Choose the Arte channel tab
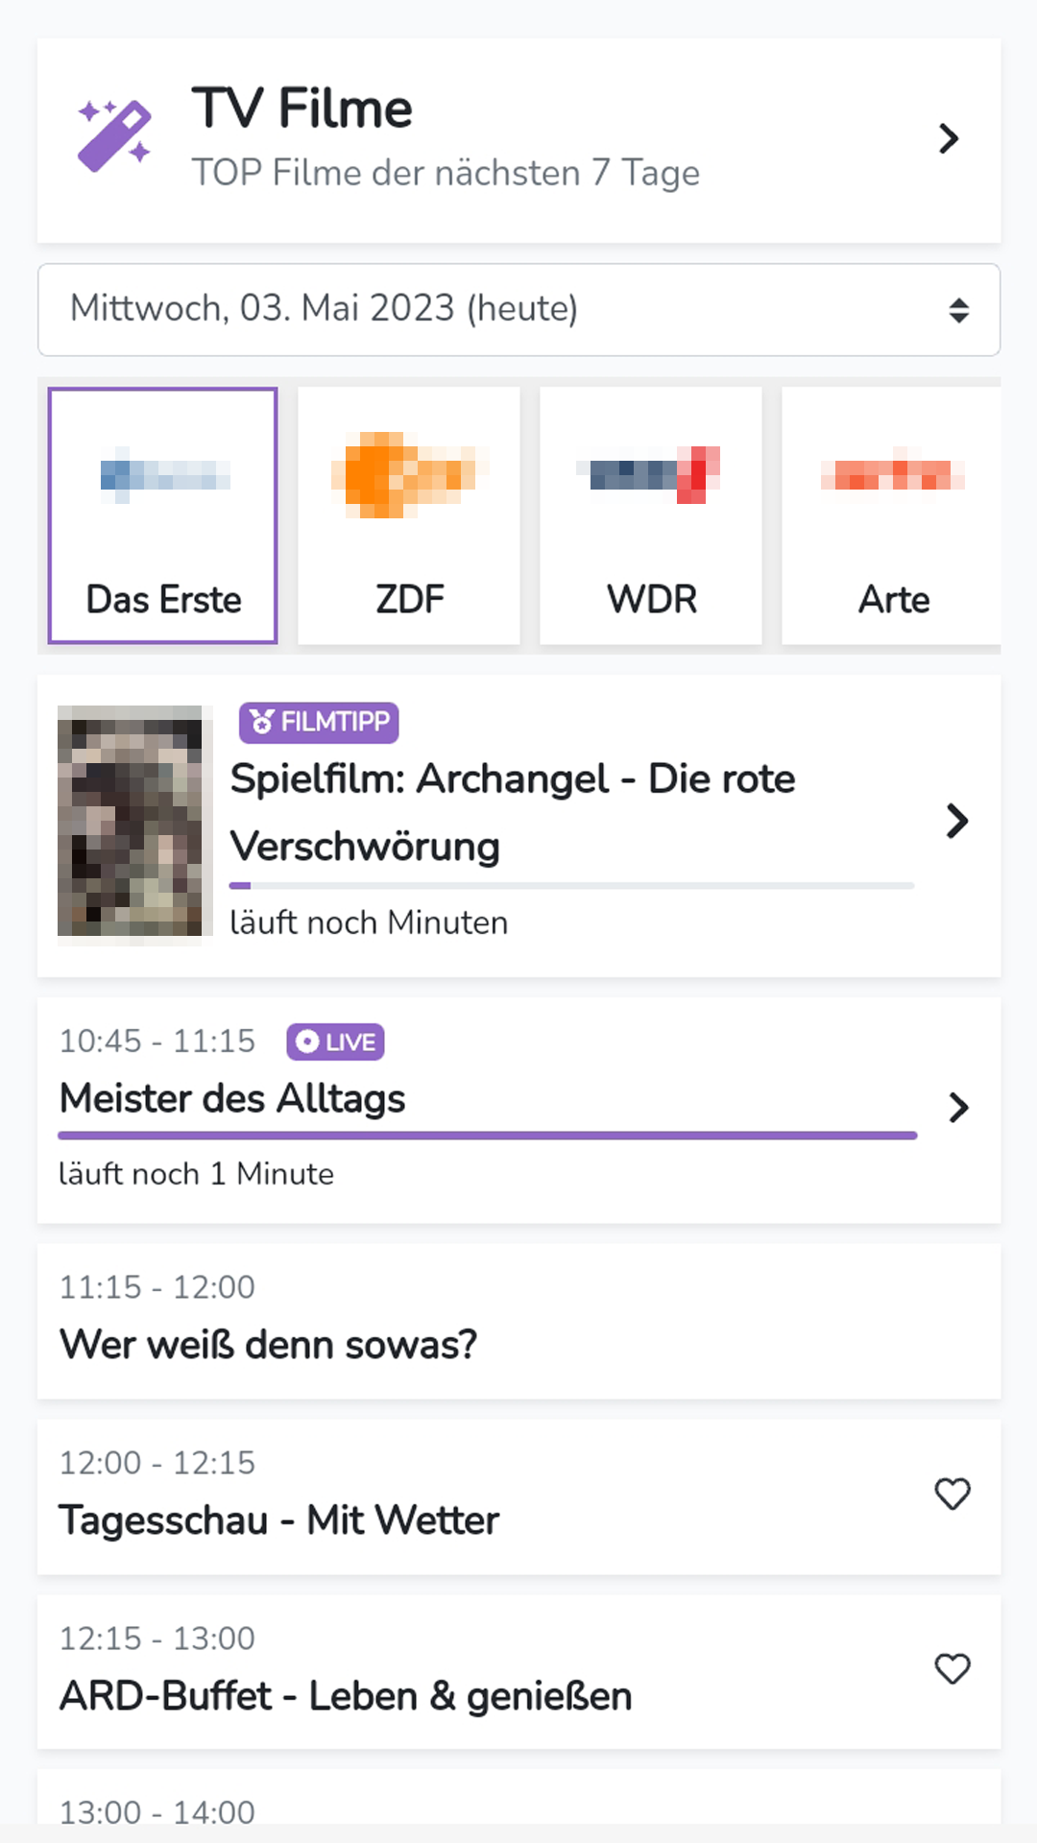 point(892,515)
